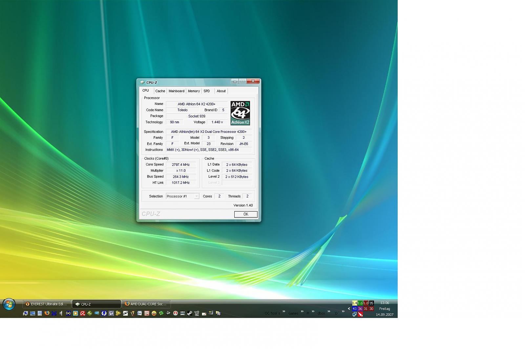The image size is (525, 349).
Task: Click the green 1.6 tray sensor icon
Action: pyautogui.click(x=360, y=303)
